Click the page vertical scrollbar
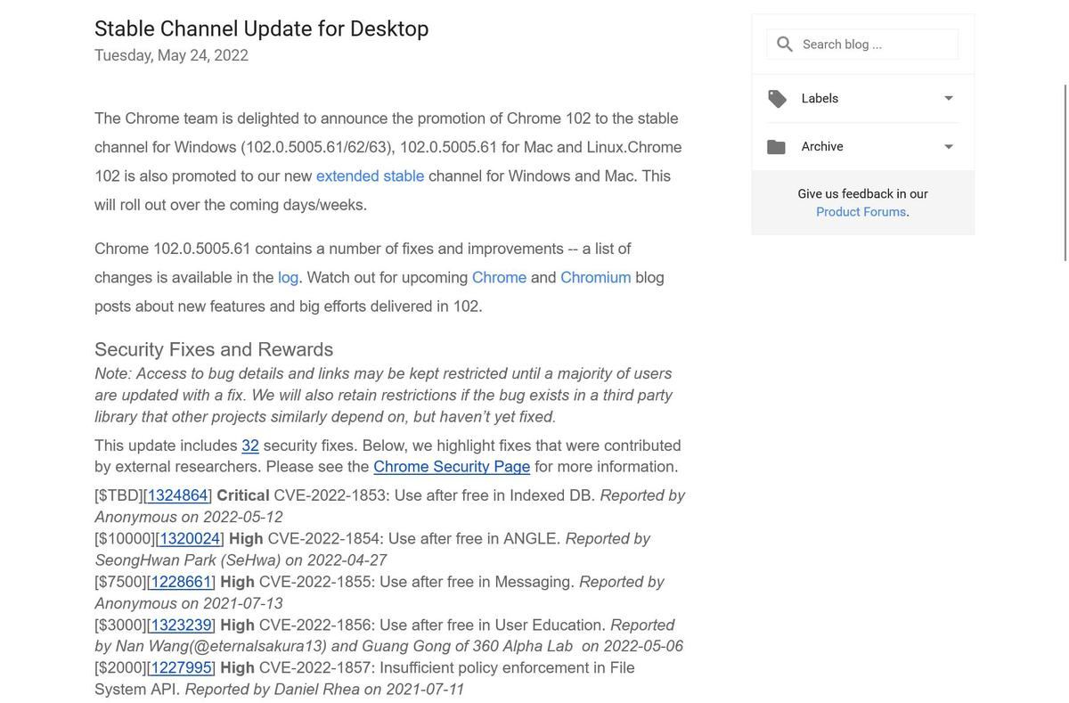The image size is (1069, 703). [1065, 173]
